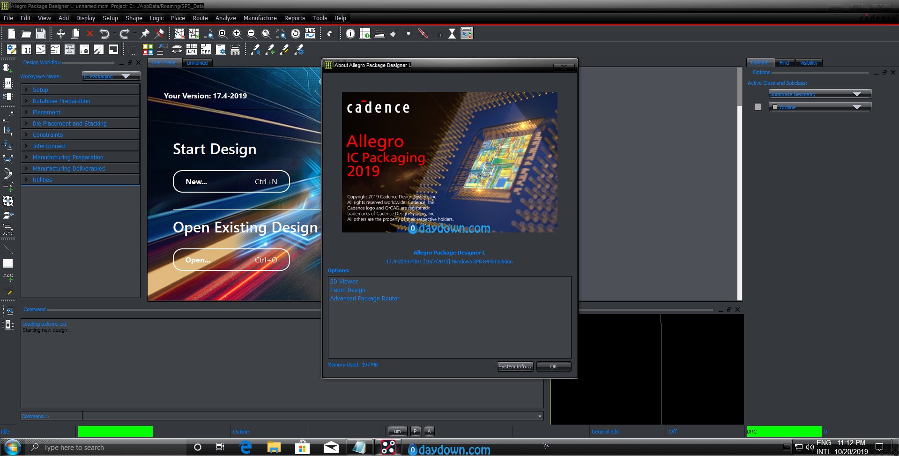This screenshot has width=899, height=456.
Task: Click the U1 component icon in left toolbar
Action: [x=8, y=83]
